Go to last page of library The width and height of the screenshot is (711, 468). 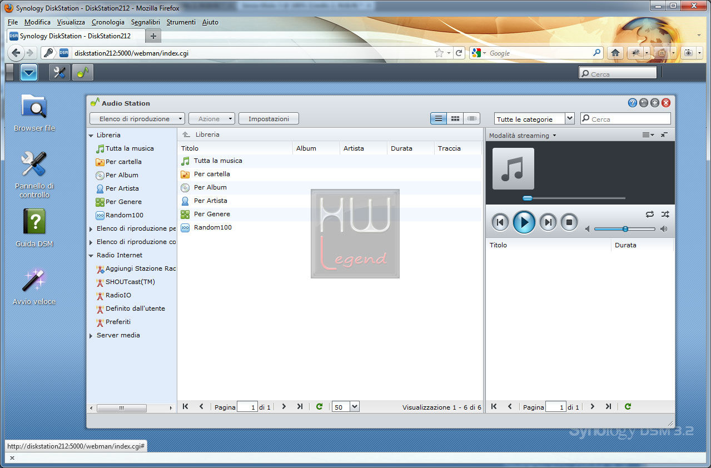coord(300,407)
